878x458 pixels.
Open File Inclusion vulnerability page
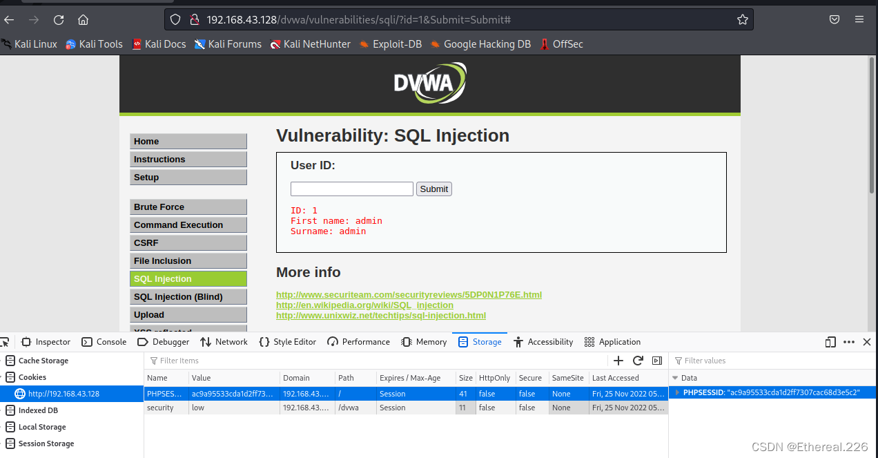click(x=188, y=260)
